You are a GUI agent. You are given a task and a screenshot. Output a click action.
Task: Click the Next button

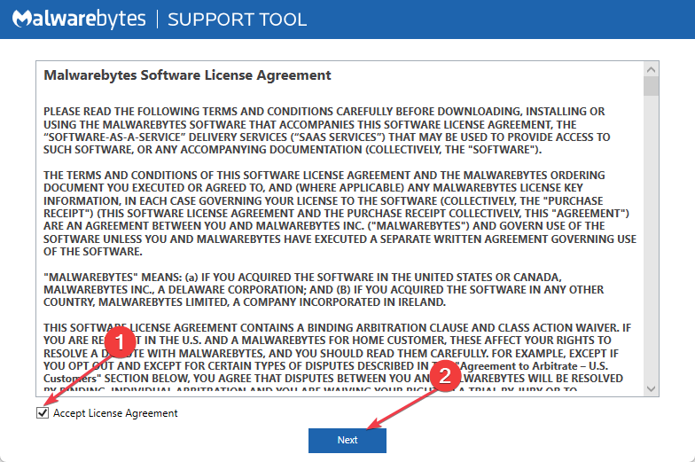pos(347,440)
